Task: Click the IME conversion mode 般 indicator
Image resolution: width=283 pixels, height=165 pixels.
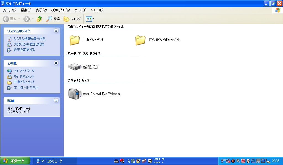Action: (x=133, y=161)
